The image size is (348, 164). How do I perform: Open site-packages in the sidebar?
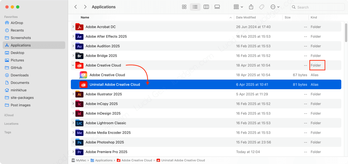click(x=34, y=98)
